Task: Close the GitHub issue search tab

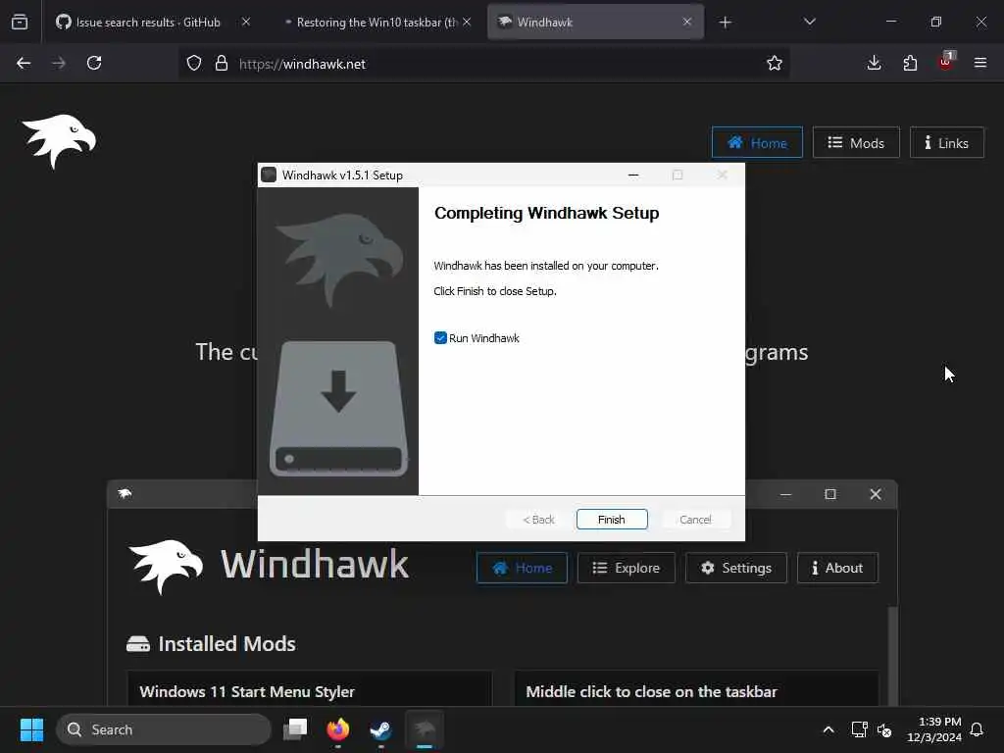Action: pyautogui.click(x=246, y=22)
